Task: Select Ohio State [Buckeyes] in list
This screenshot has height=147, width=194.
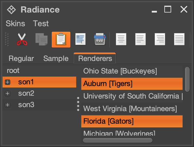Action: click(132, 71)
